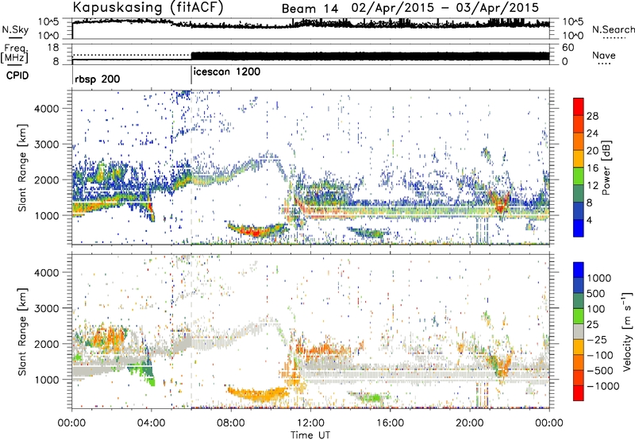Click the 'Slant Range [km]' label of power panel
The image size is (635, 440).
point(23,168)
